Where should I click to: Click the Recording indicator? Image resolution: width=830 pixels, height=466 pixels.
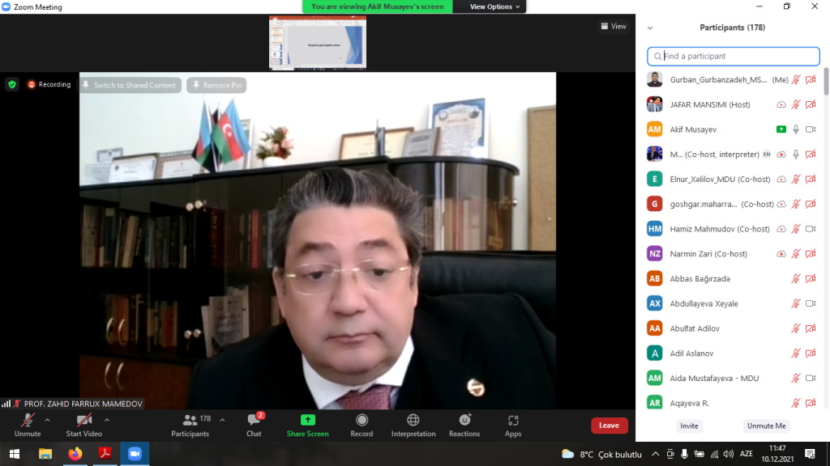[49, 84]
